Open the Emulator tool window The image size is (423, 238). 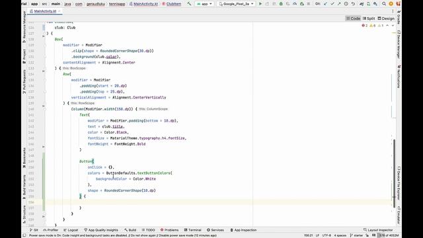tap(399, 215)
